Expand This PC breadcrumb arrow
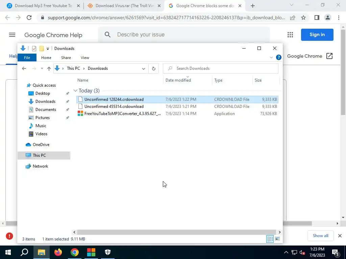 click(84, 68)
